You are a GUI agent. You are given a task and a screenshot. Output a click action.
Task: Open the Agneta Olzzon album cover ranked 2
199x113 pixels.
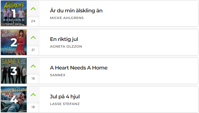[14, 42]
